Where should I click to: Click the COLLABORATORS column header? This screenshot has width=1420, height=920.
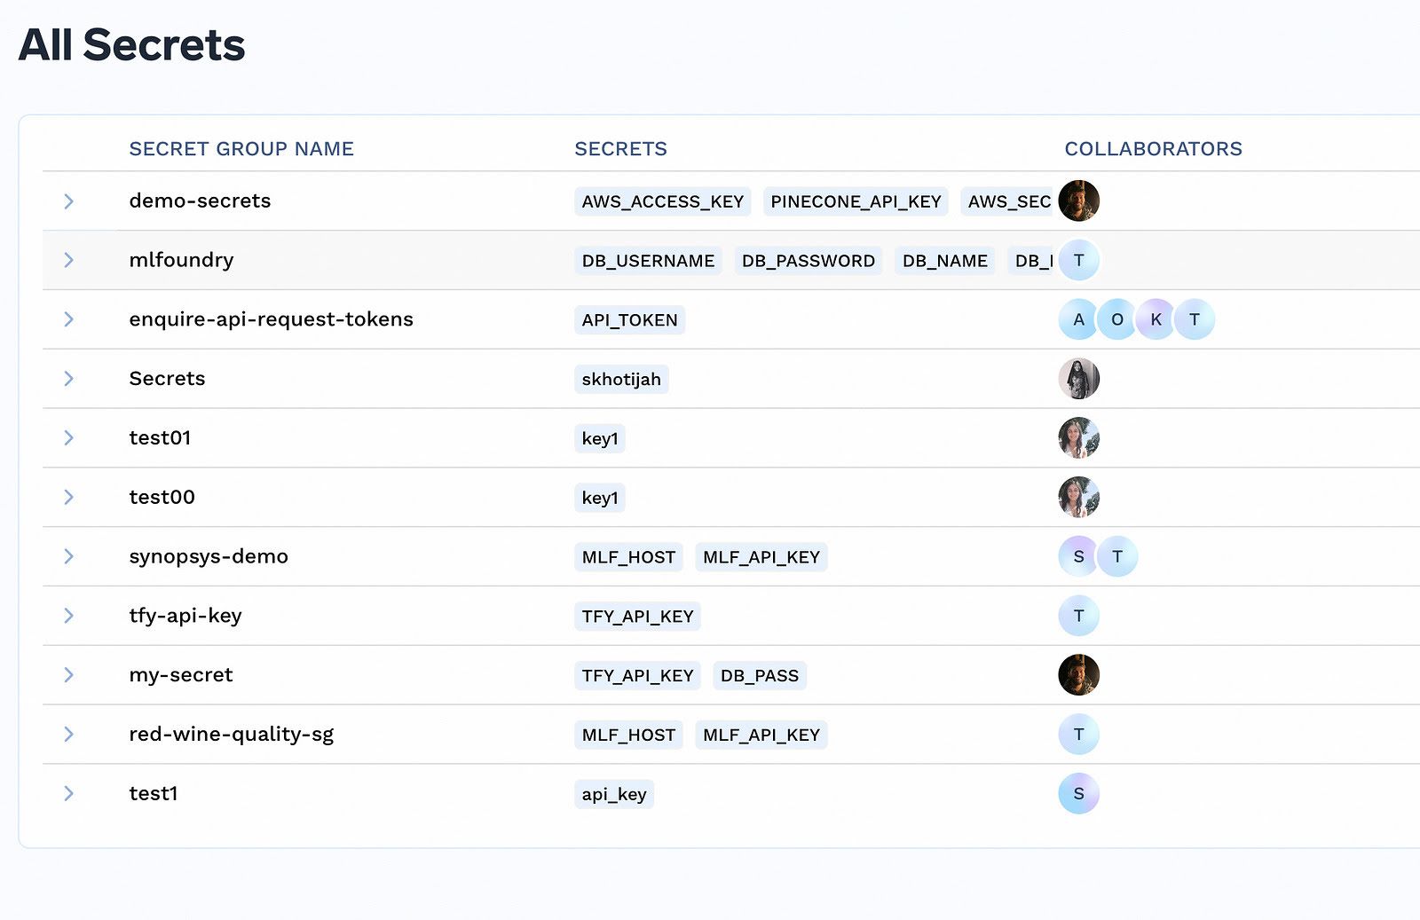tap(1154, 148)
